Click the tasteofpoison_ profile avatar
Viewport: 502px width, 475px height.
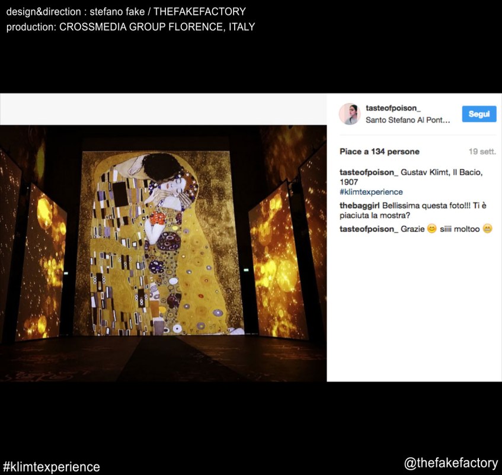[x=350, y=114]
